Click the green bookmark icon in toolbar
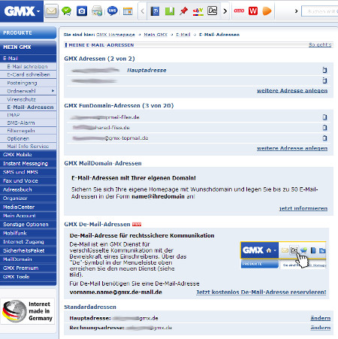This screenshot has width=338, height=339. point(170,11)
